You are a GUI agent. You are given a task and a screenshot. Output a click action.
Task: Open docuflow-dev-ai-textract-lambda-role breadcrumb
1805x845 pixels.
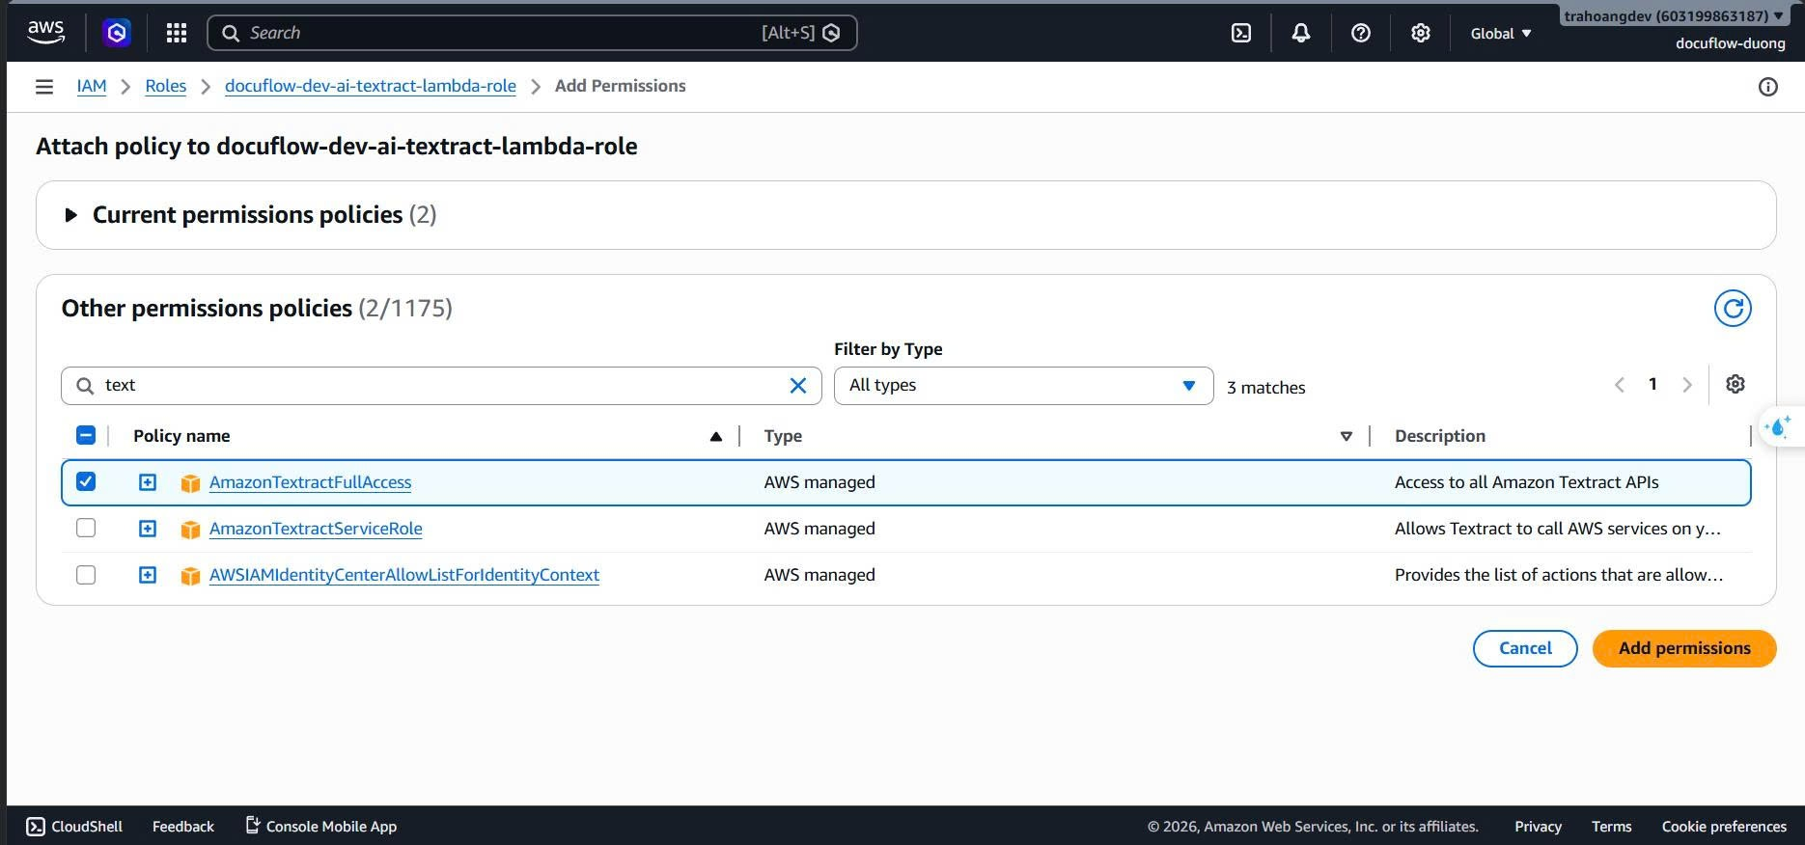click(371, 86)
